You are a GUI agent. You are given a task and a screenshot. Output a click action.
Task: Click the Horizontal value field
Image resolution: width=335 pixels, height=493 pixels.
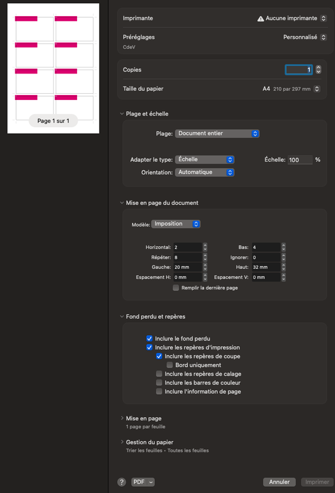click(x=188, y=247)
